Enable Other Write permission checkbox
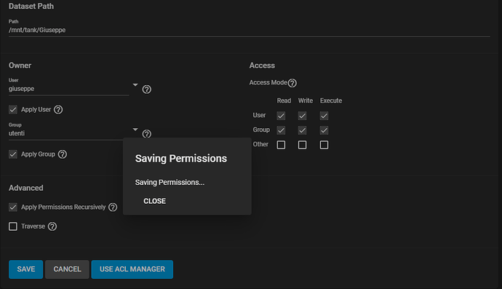The width and height of the screenshot is (502, 289). point(302,145)
